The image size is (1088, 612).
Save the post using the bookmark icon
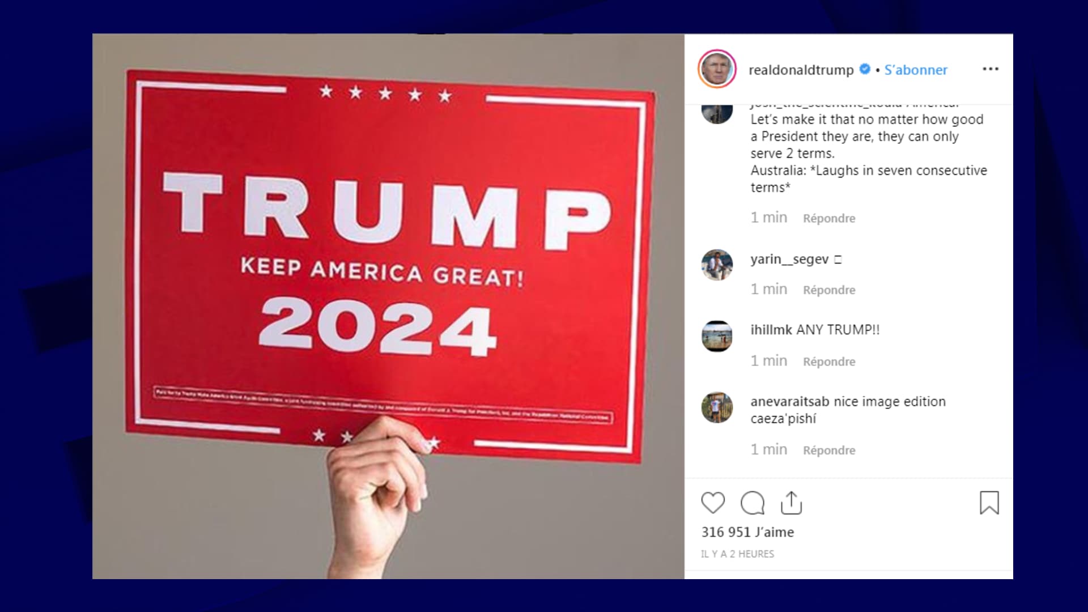(x=989, y=503)
